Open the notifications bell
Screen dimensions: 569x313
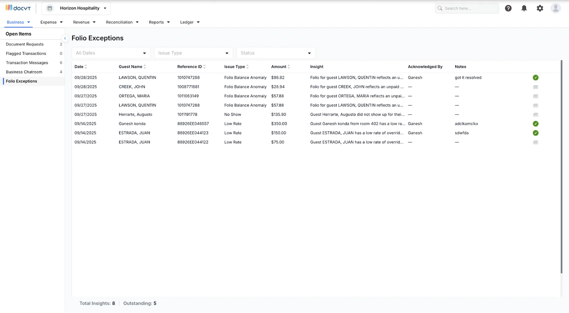[524, 8]
